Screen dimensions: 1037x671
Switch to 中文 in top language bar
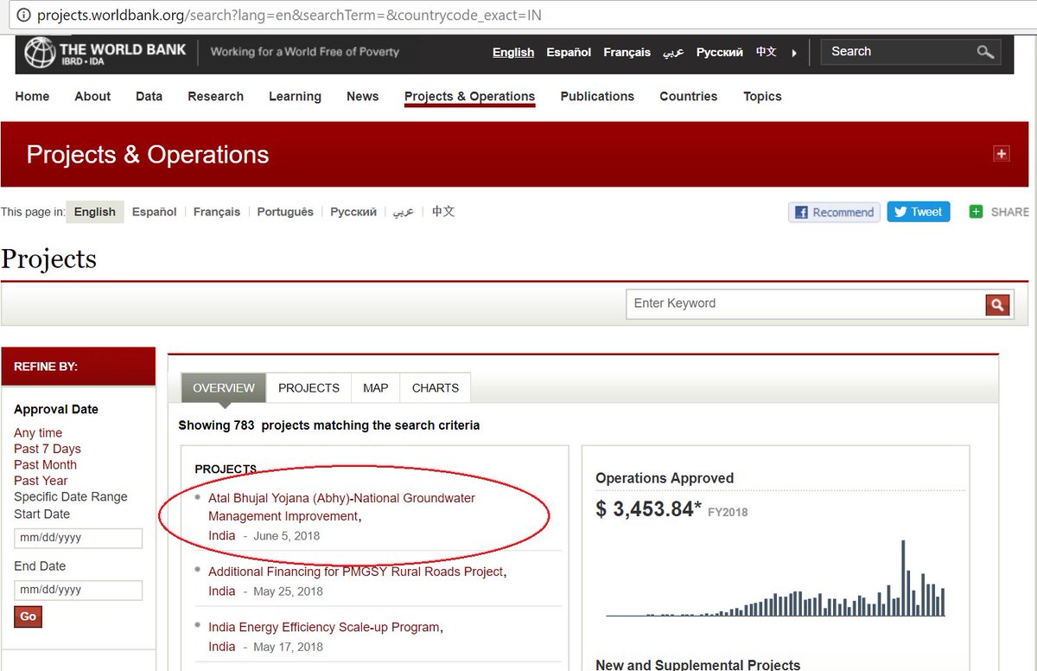click(x=767, y=53)
